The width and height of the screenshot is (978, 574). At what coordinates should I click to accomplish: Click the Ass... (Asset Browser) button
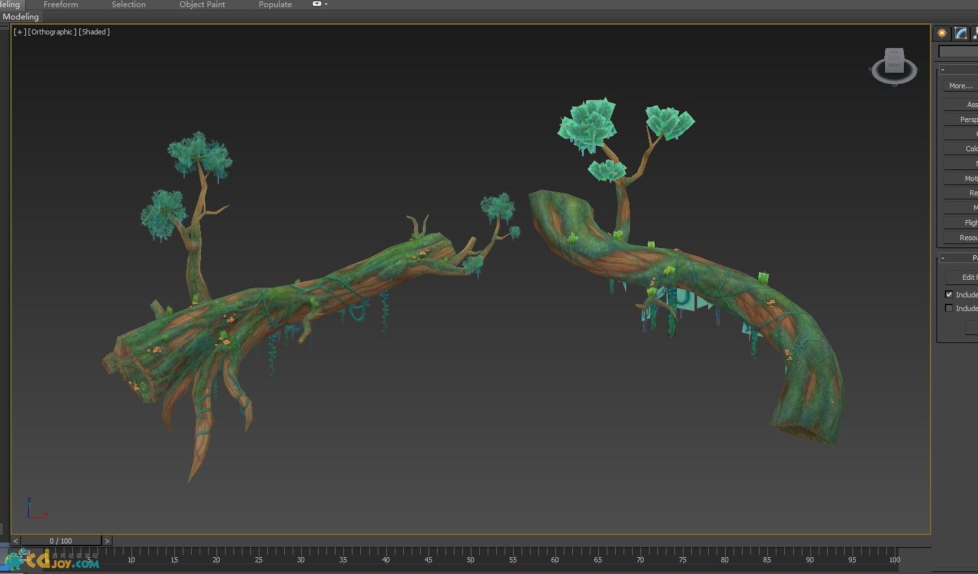(x=961, y=105)
